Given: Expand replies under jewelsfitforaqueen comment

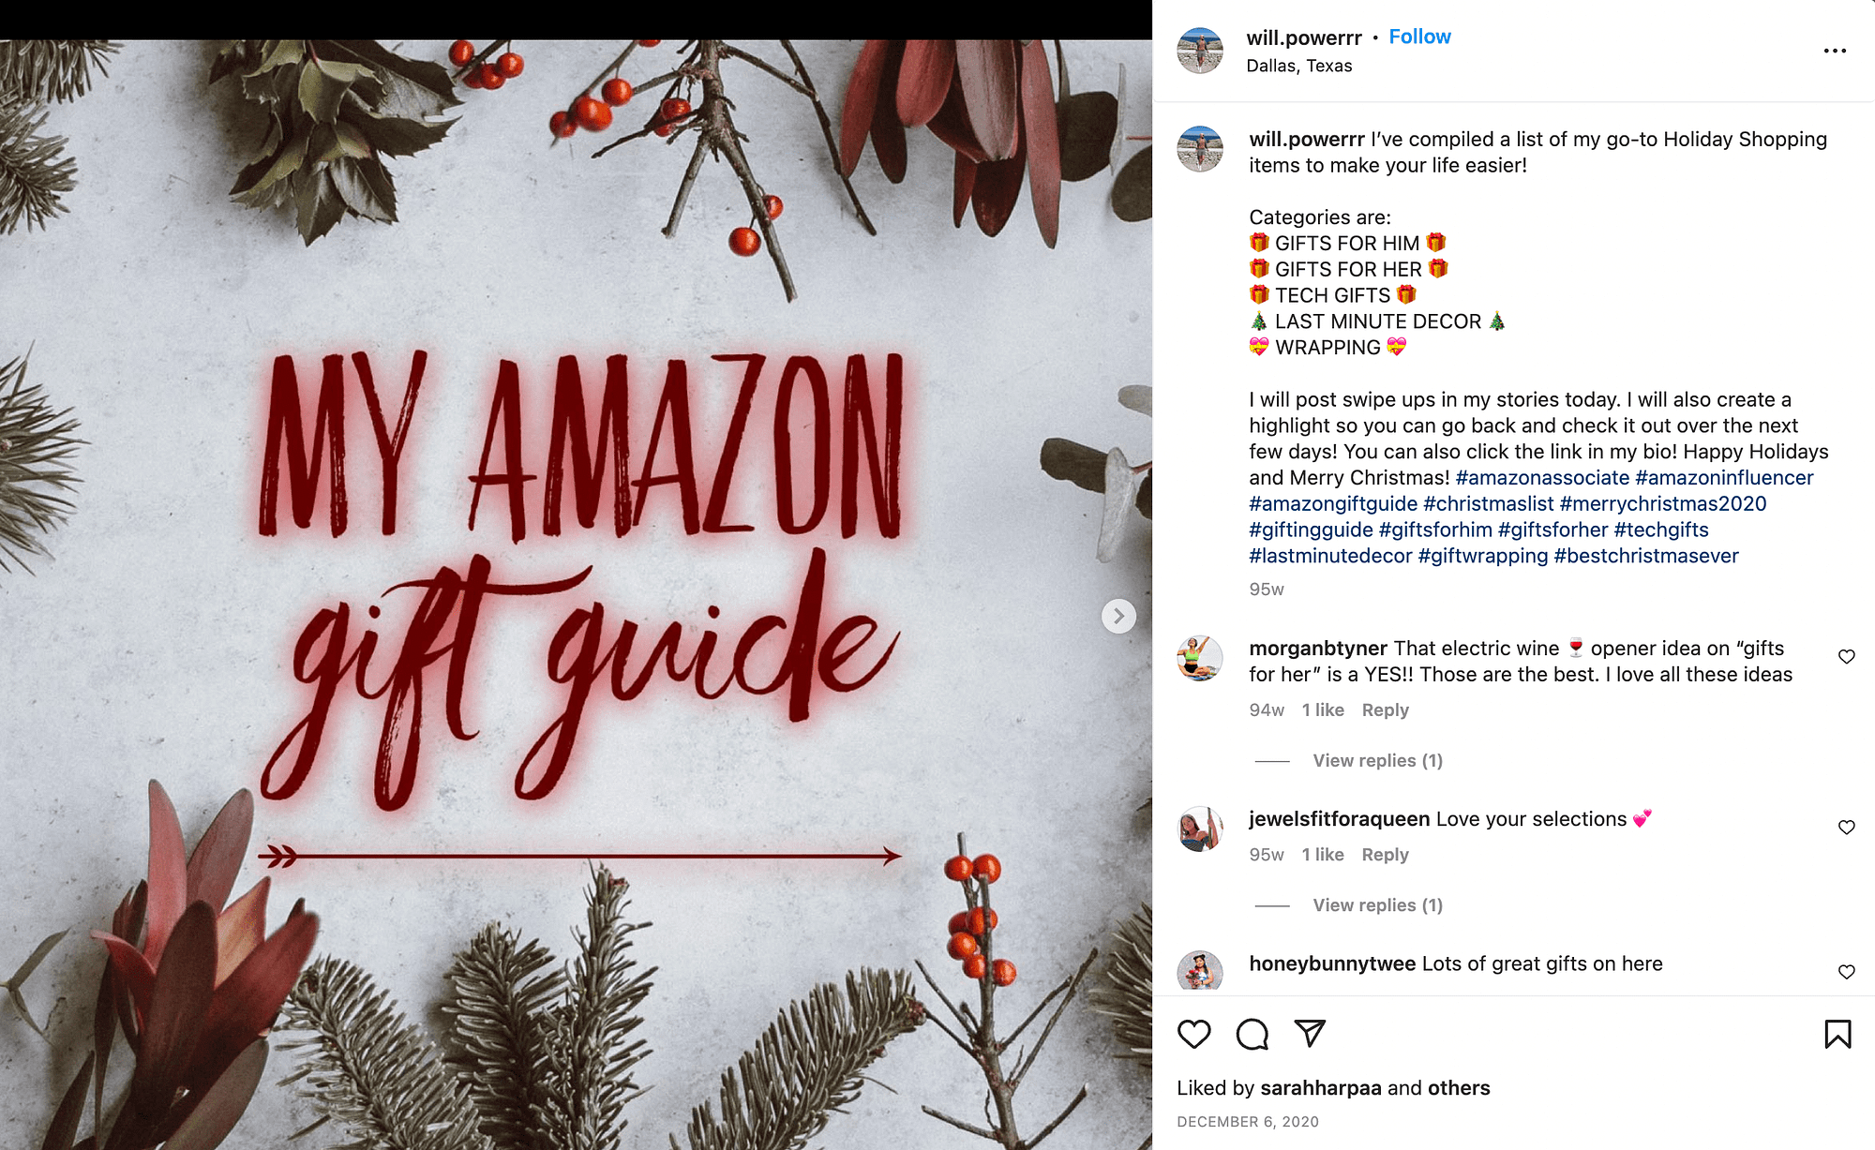Looking at the screenshot, I should (x=1369, y=905).
